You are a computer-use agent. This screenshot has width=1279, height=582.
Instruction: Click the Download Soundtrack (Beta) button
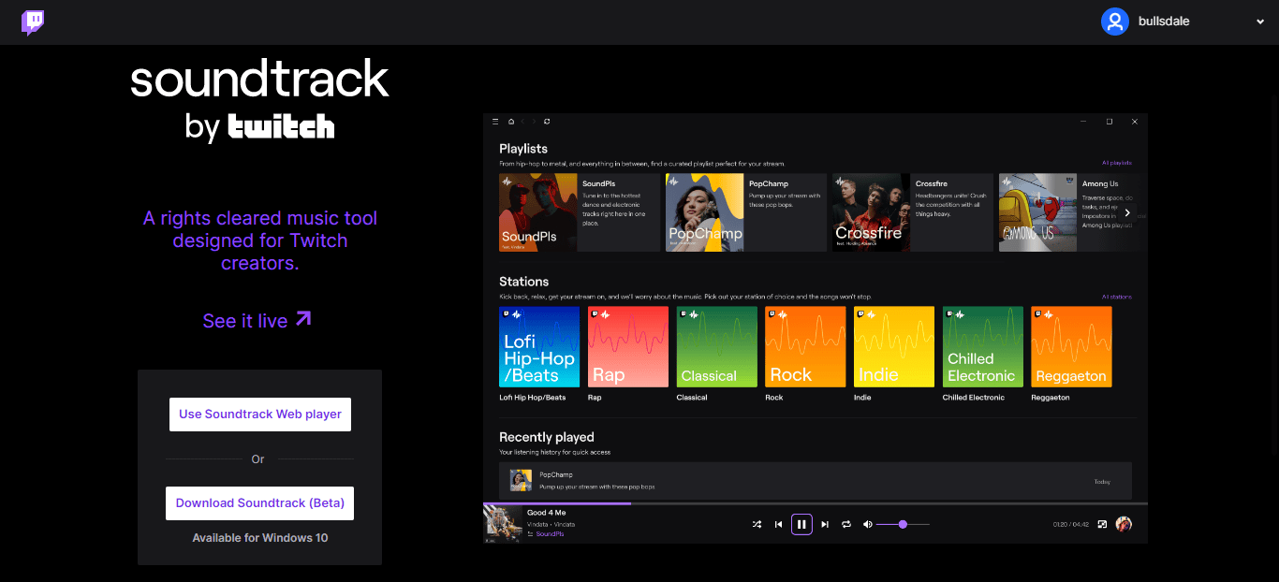pos(259,502)
